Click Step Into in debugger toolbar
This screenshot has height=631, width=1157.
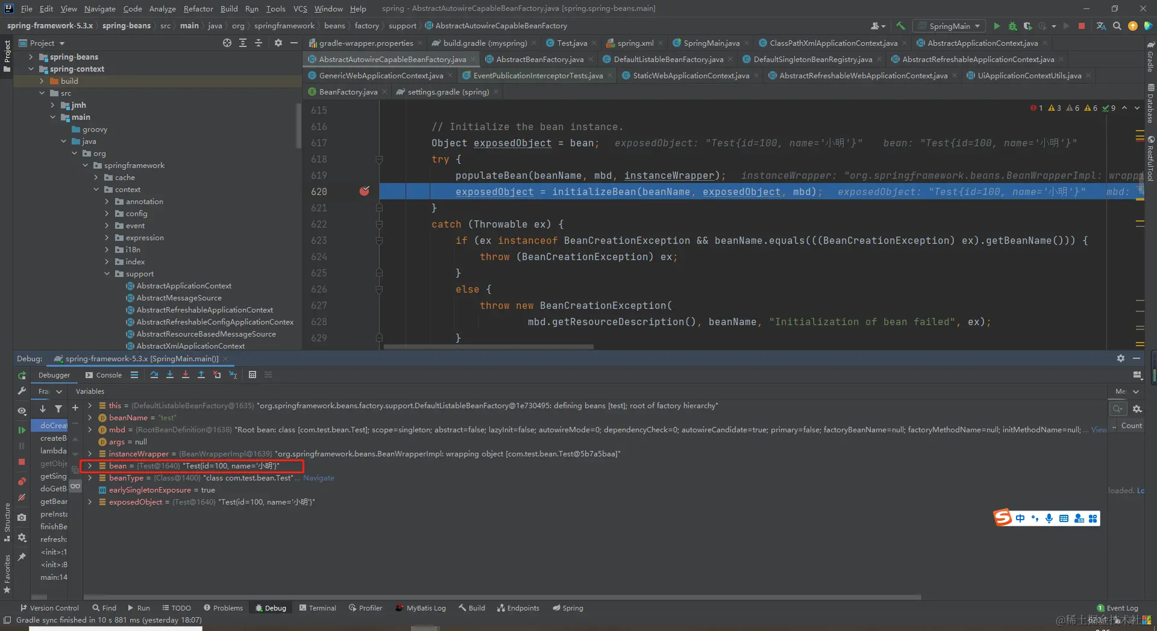170,375
